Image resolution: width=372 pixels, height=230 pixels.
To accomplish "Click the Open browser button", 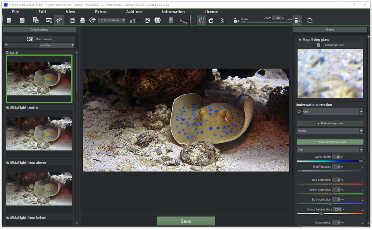I will pyautogui.click(x=40, y=39).
